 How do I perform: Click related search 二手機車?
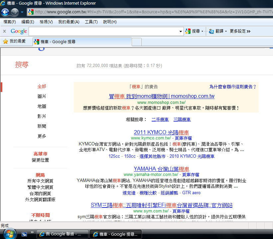point(160,119)
